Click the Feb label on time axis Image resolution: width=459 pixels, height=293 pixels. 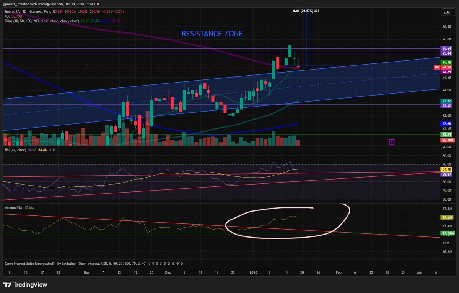(338, 273)
